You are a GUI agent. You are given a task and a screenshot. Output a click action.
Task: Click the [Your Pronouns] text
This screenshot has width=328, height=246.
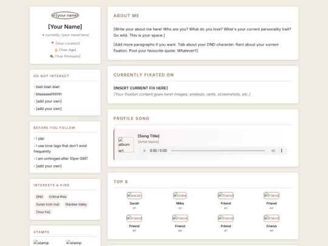[x=67, y=56]
